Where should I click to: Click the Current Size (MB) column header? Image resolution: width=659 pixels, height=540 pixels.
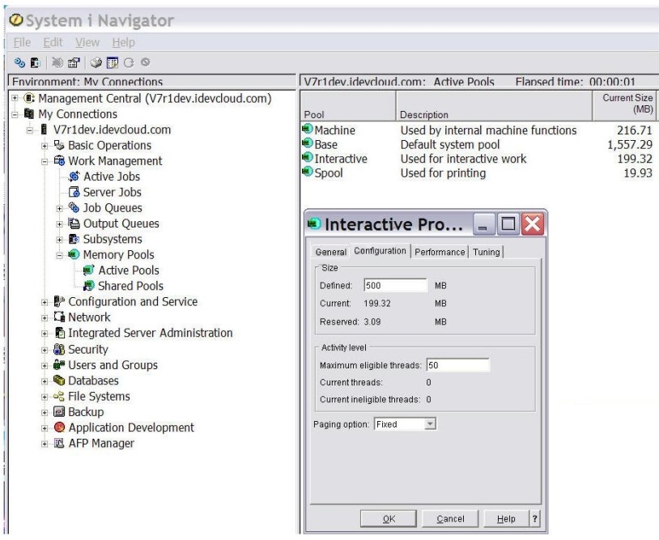[x=623, y=106]
